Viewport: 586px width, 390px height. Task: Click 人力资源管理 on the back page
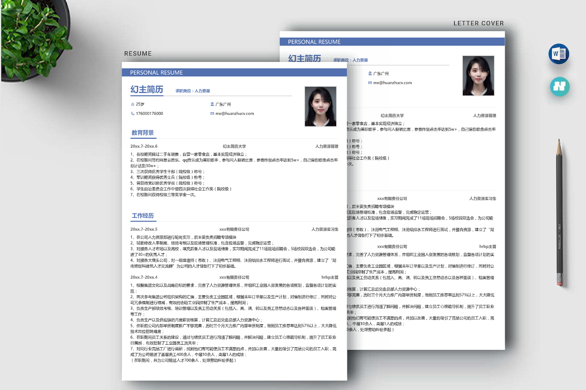coord(485,116)
